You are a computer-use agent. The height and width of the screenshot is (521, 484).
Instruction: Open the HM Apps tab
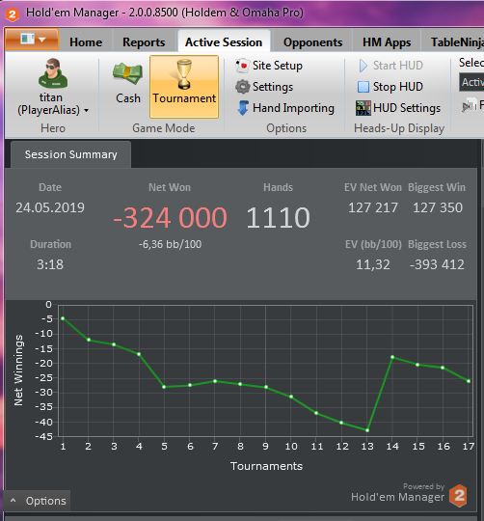(x=387, y=42)
